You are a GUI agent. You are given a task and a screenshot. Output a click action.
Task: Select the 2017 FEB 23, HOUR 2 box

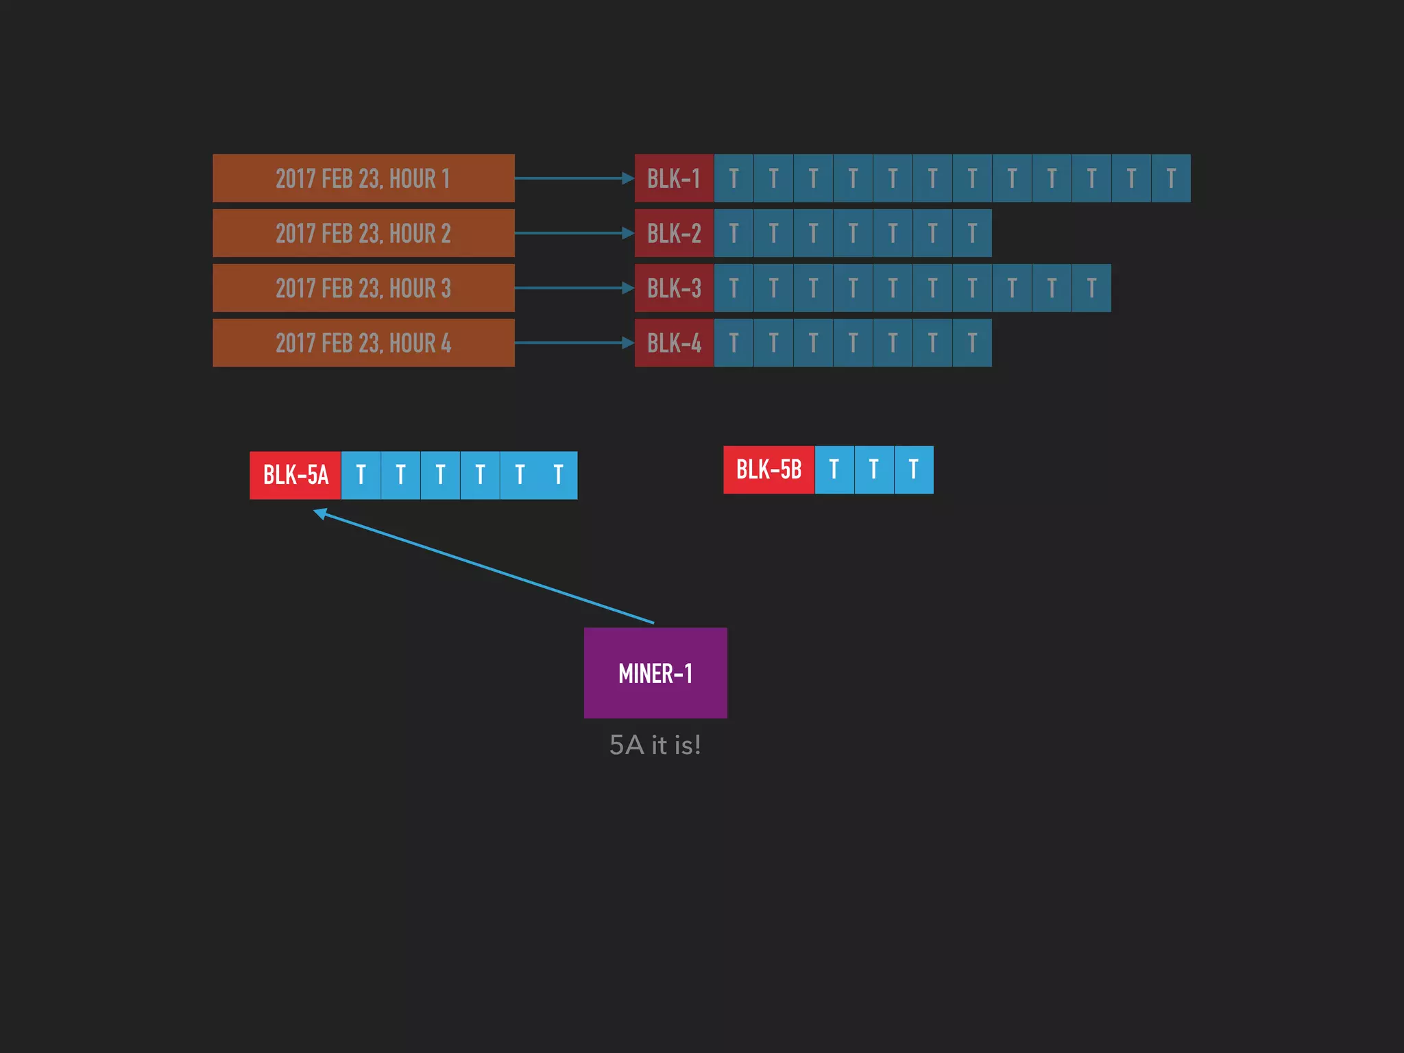click(363, 233)
